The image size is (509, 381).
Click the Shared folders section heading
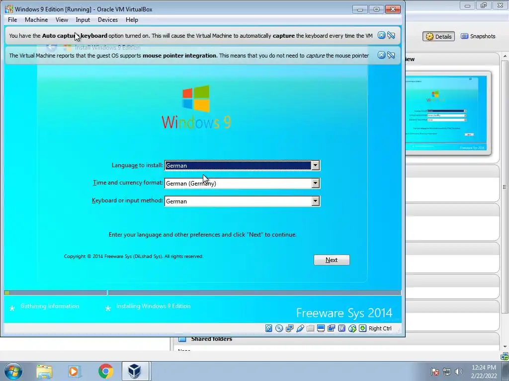[211, 339]
